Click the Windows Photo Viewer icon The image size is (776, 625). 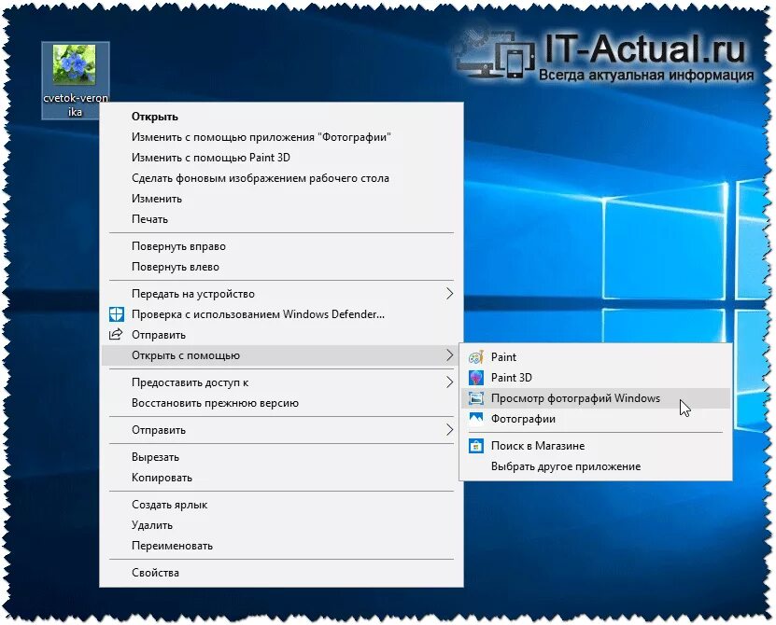pyautogui.click(x=476, y=398)
